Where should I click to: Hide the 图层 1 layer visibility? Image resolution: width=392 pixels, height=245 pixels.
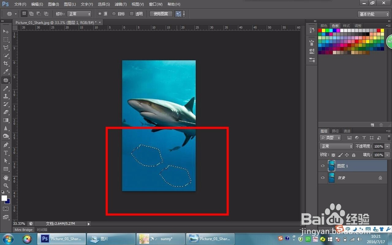point(323,166)
